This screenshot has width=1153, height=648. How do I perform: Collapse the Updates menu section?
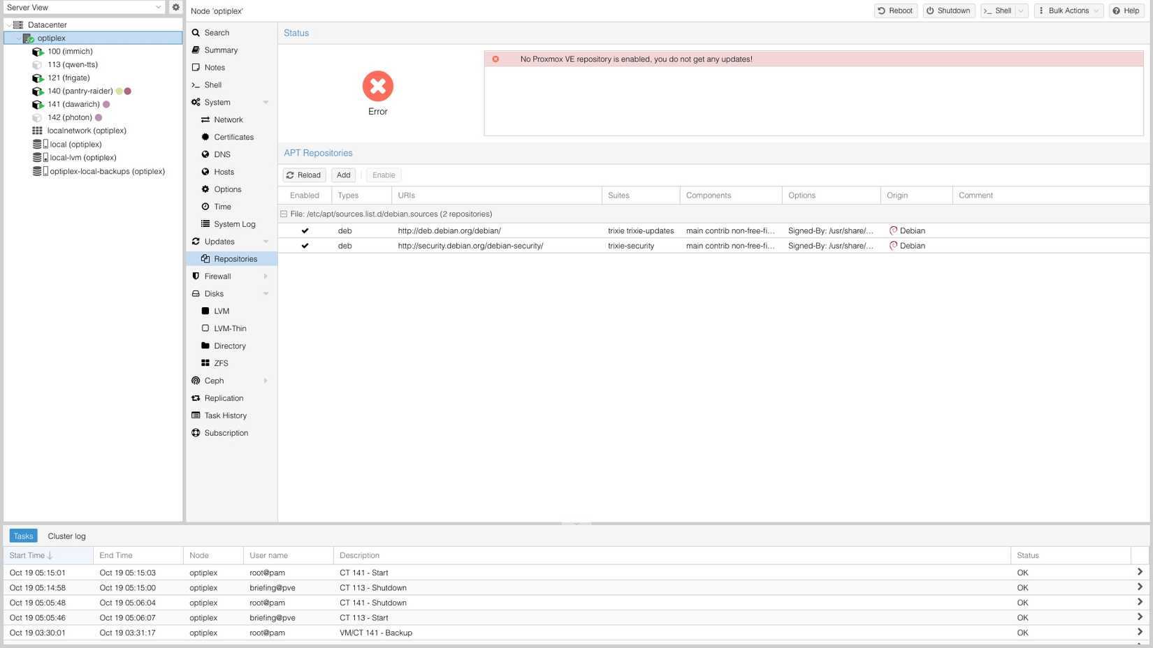(266, 242)
